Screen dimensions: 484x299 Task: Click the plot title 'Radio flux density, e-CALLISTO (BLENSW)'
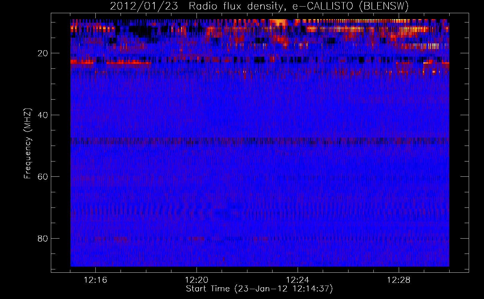click(x=299, y=6)
